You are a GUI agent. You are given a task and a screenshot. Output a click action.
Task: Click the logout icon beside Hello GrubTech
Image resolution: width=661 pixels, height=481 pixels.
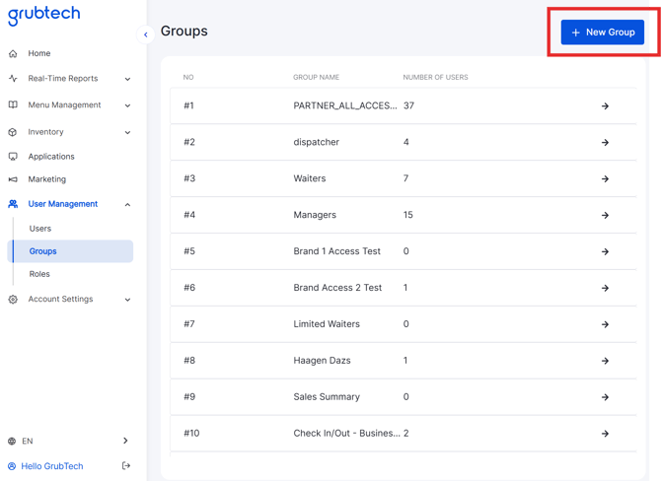pos(125,465)
